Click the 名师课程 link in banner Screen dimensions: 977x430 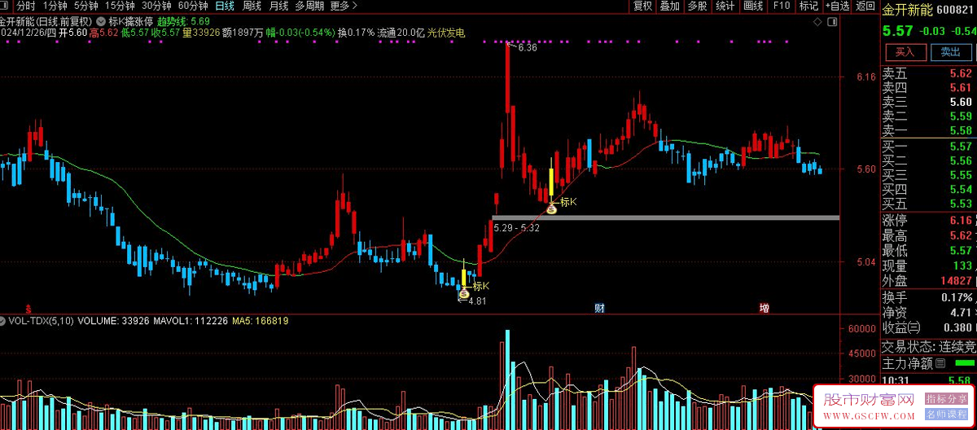(x=944, y=413)
